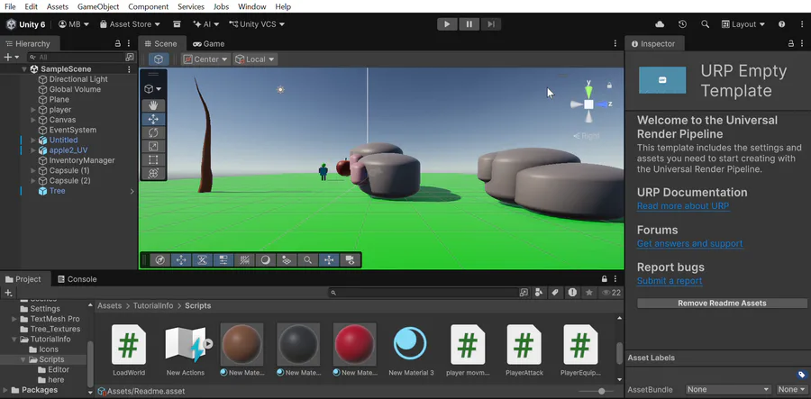811x399 pixels.
Task: Open the Center pivot dropdown
Action: [x=205, y=59]
